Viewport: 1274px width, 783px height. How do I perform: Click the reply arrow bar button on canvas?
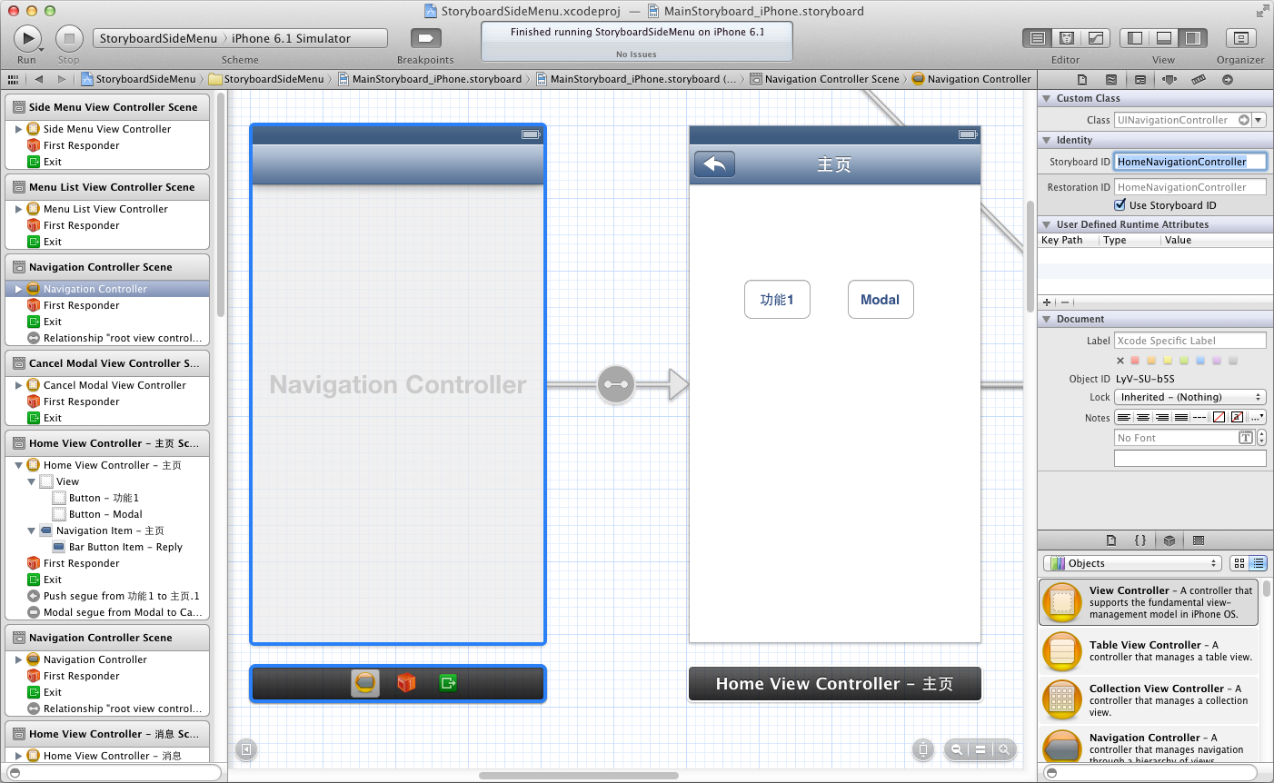click(x=714, y=164)
